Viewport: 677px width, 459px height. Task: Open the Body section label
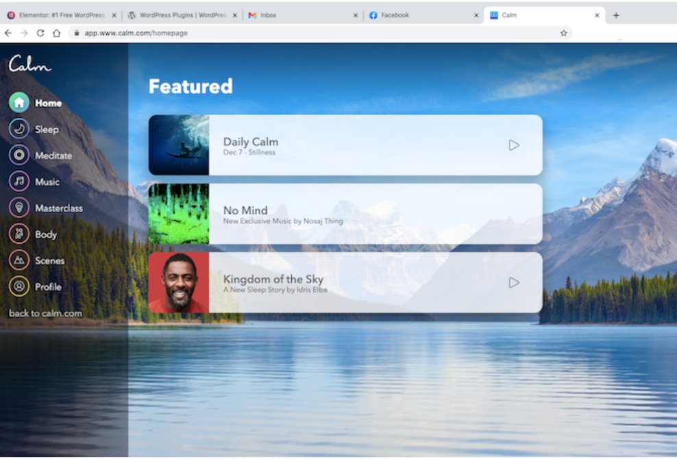point(46,234)
